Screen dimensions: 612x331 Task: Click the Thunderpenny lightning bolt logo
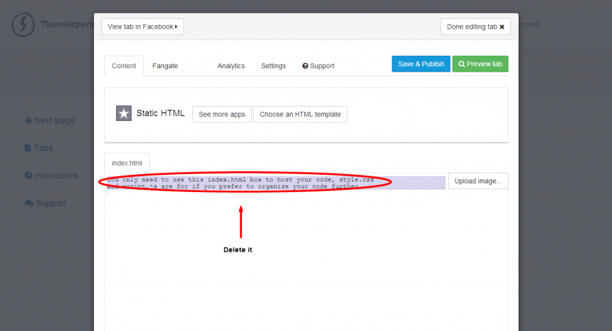coord(23,25)
